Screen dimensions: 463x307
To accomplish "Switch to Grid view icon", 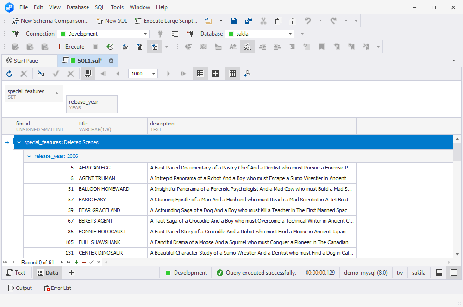I will (200, 74).
